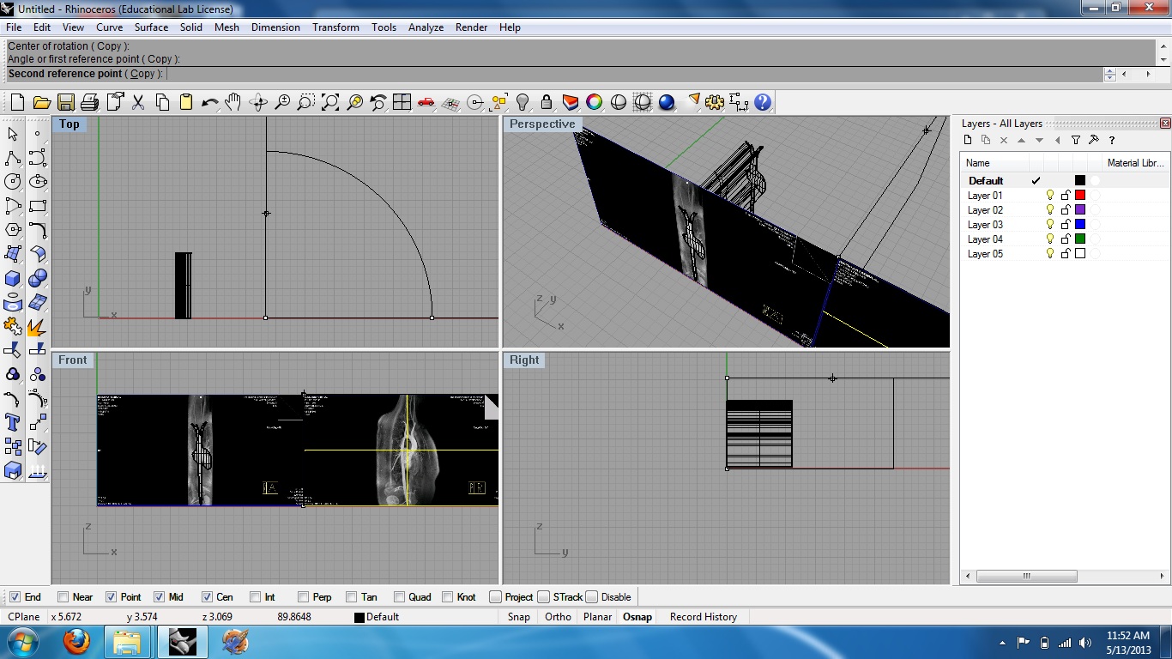This screenshot has height=659, width=1172.
Task: Click the Cut scissors icon
Action: [x=137, y=103]
